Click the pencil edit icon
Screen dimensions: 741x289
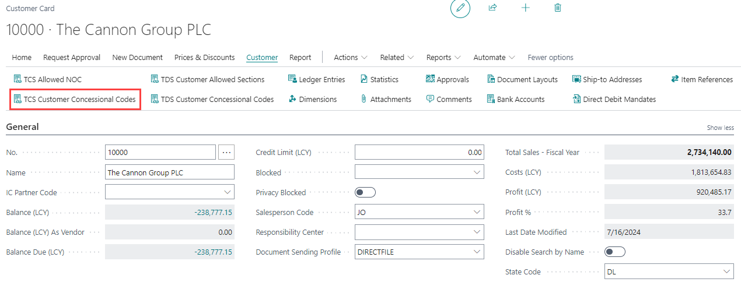click(x=460, y=8)
